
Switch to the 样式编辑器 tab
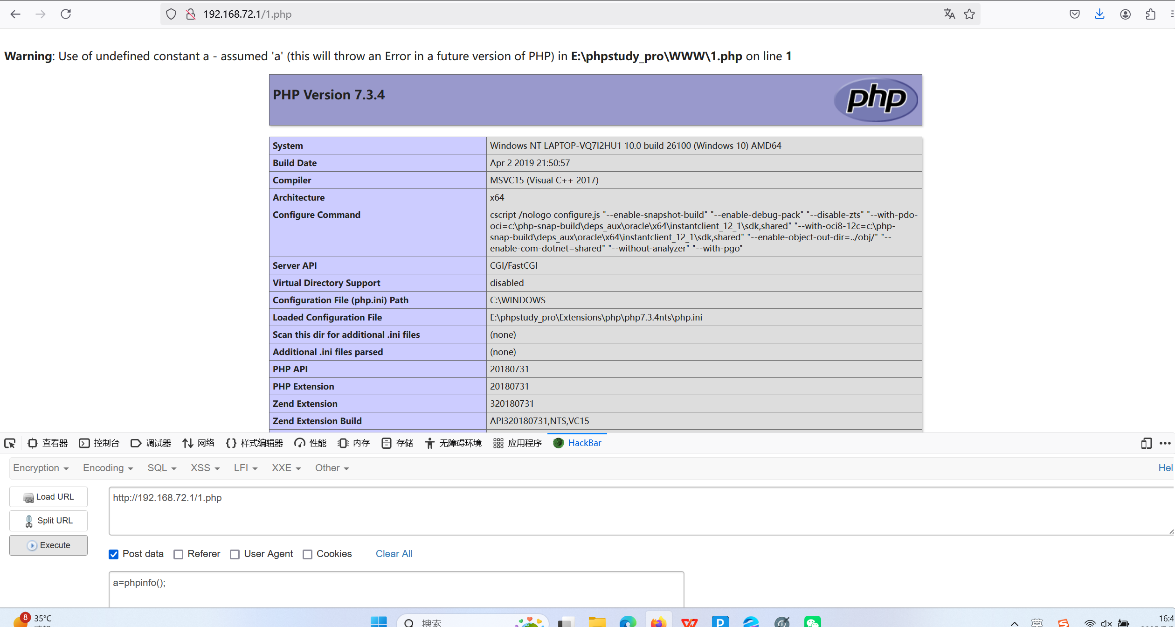click(x=255, y=443)
